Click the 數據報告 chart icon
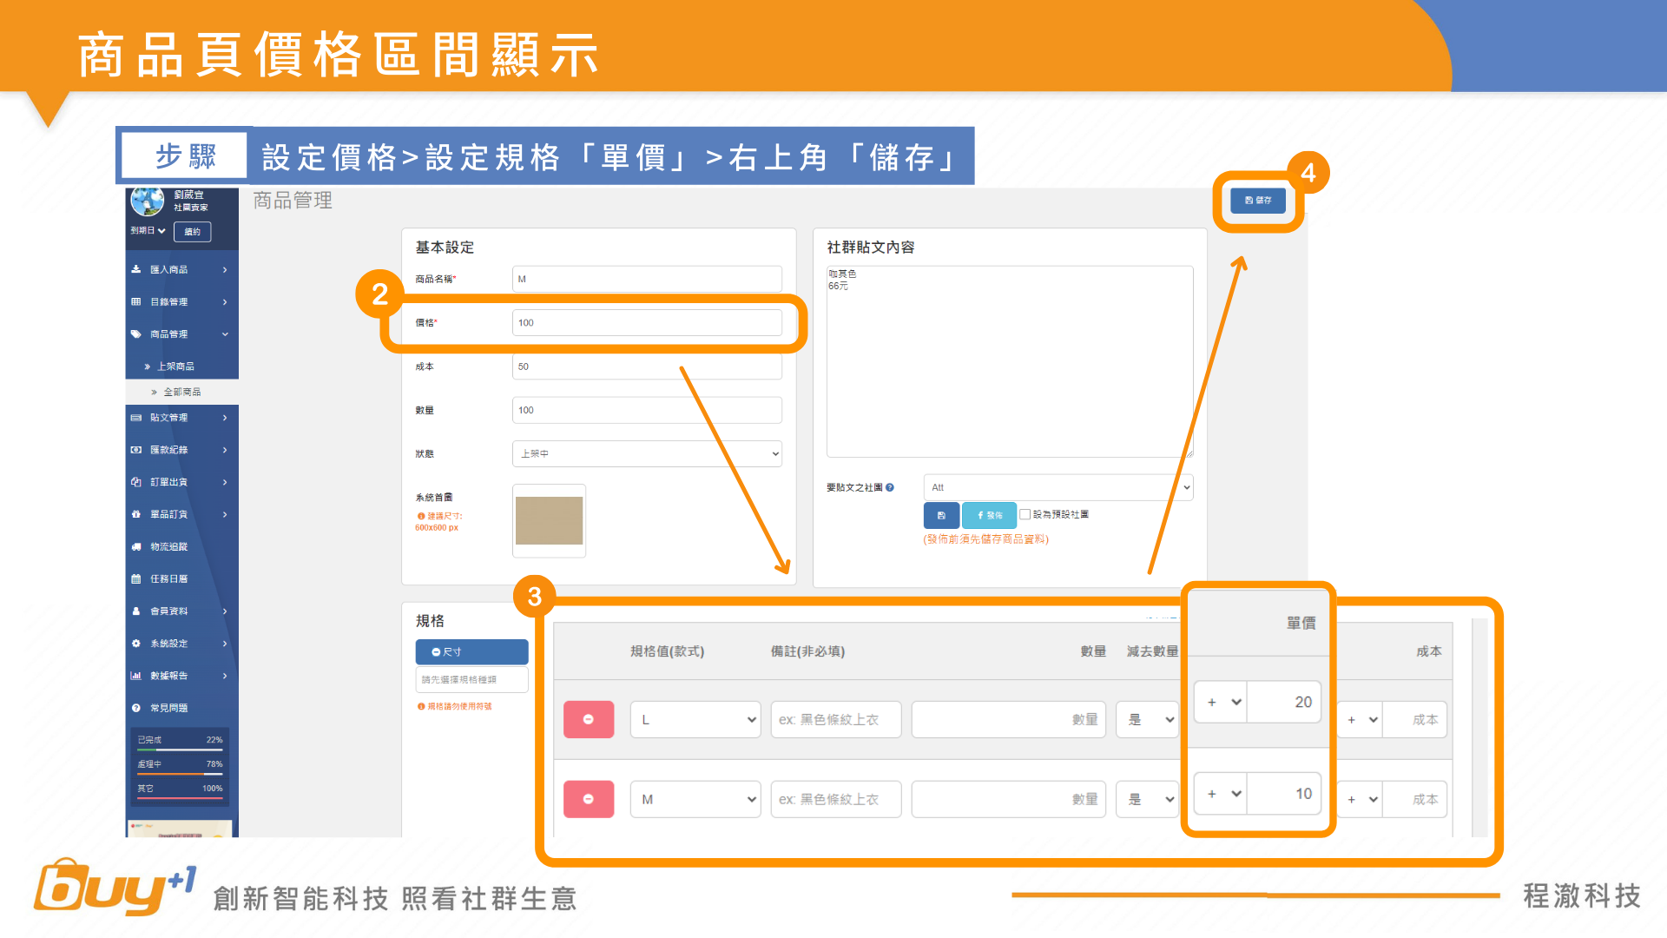Screen dimensions: 1667x938 click(x=136, y=676)
